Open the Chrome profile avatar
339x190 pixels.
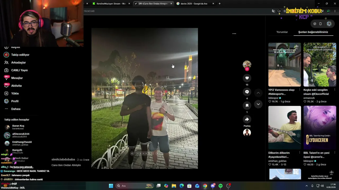coord(329,11)
